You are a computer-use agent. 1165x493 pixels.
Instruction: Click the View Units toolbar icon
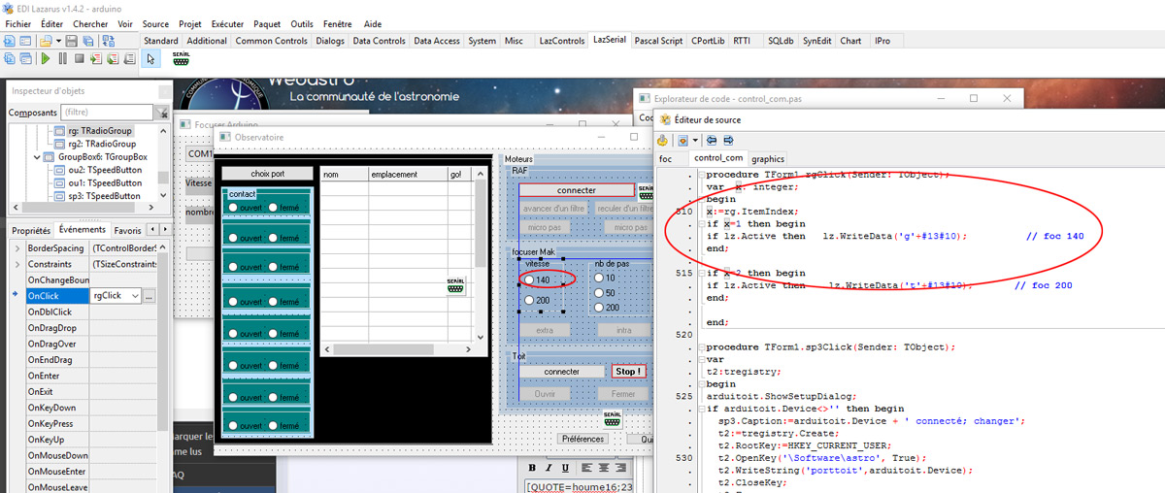coord(8,58)
